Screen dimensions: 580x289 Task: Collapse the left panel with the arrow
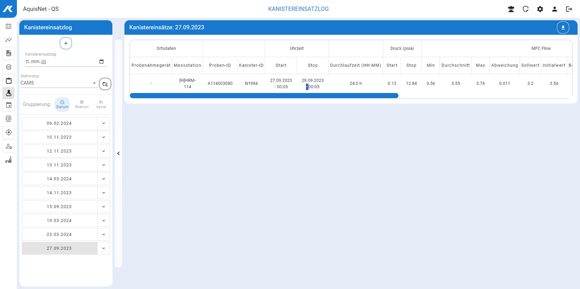(x=118, y=154)
